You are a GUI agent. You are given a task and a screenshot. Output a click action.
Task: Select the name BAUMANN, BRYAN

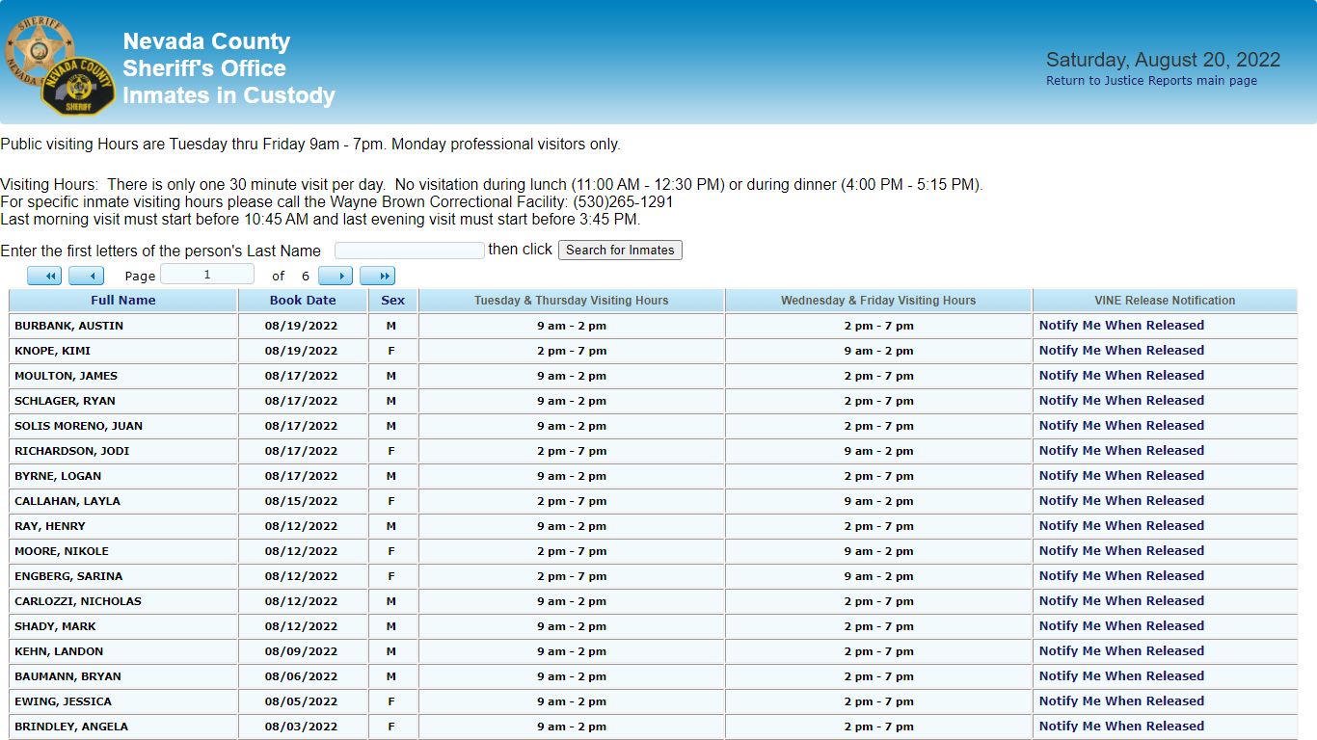pos(67,676)
